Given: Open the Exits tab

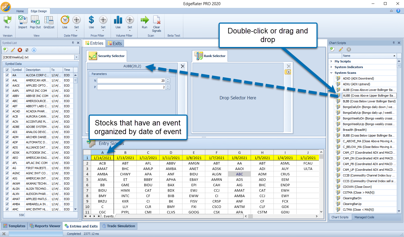Looking at the screenshot, I should click(x=115, y=43).
